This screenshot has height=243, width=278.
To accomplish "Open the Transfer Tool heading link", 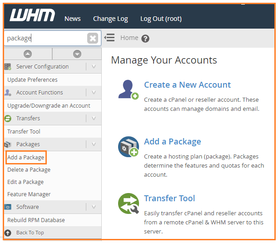I will pyautogui.click(x=169, y=198).
